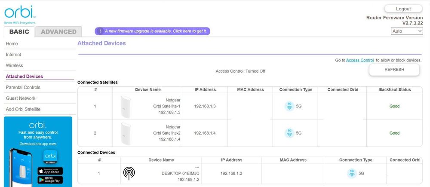
Task: Click the App Store download badge
Action: pyautogui.click(x=50, y=171)
